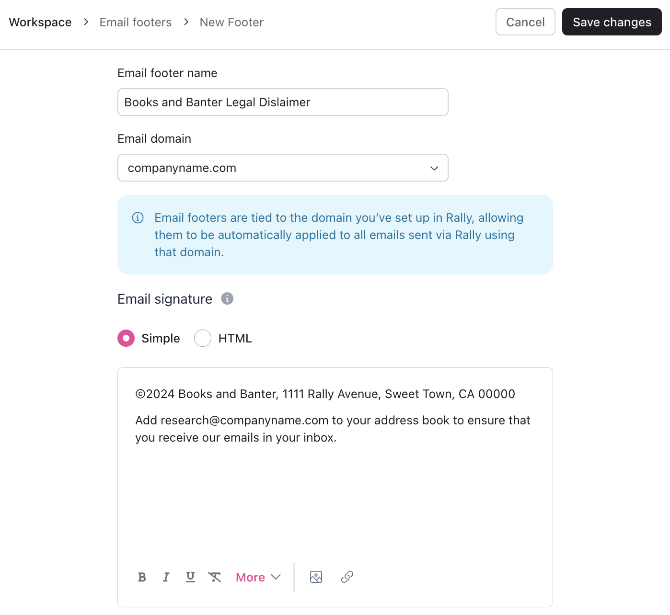Viewport: 670px width, 615px height.
Task: Go to Workspace breadcrumb
Action: (40, 23)
